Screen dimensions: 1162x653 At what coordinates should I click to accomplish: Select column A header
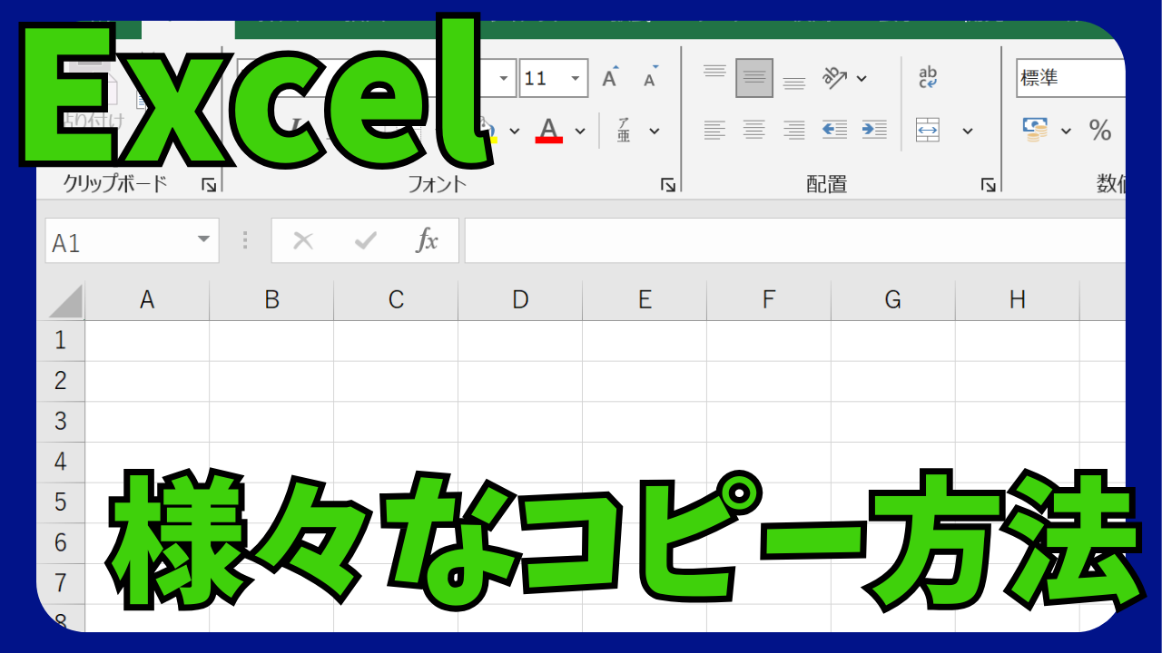[x=147, y=300]
